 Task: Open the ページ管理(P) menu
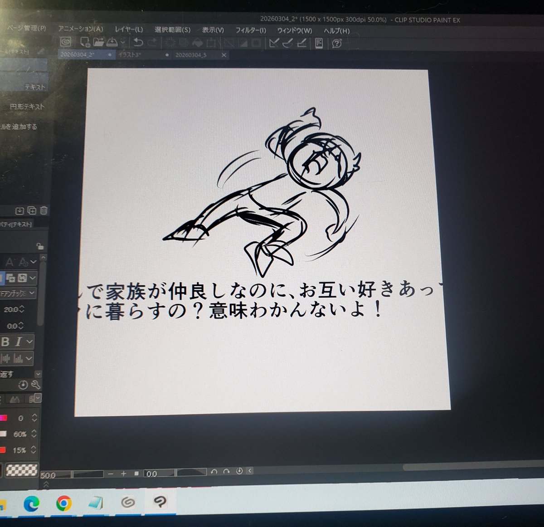26,28
